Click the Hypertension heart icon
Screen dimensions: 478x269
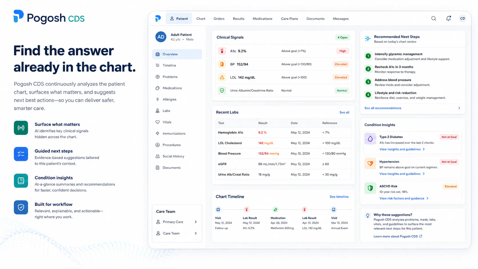tap(370, 164)
